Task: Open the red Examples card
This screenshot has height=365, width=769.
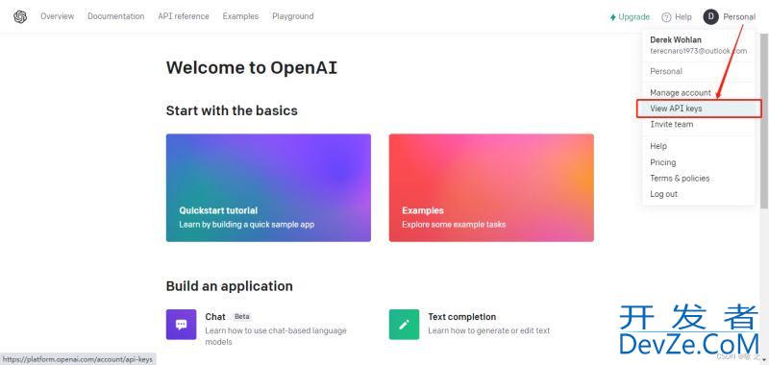Action: pyautogui.click(x=491, y=187)
